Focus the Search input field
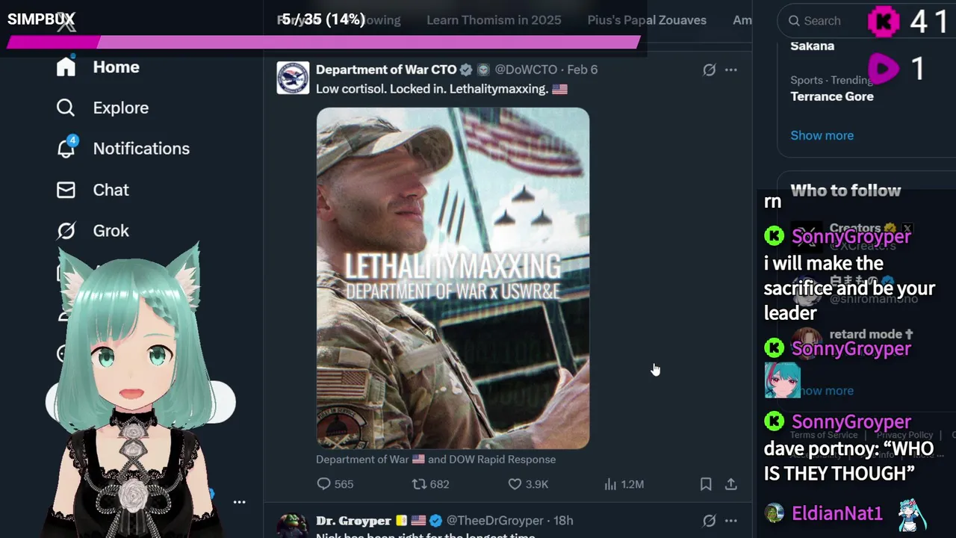Viewport: 956px width, 538px height. point(822,21)
